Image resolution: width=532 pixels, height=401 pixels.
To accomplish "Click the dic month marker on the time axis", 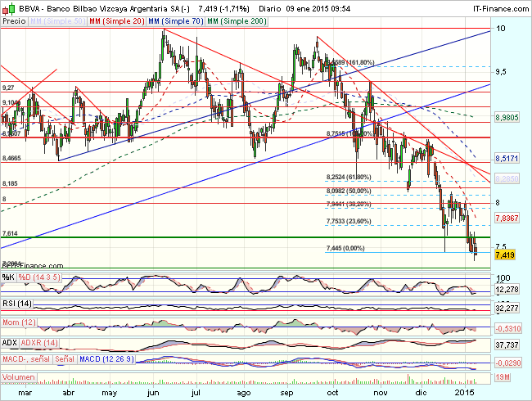I will [x=421, y=393].
